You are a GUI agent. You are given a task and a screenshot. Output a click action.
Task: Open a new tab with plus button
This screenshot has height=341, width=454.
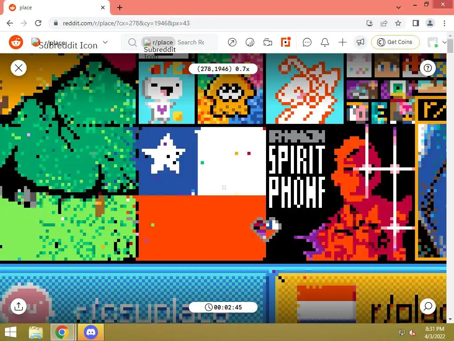[x=120, y=8]
